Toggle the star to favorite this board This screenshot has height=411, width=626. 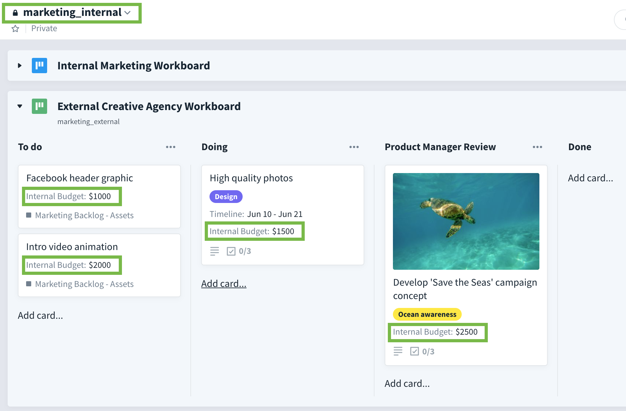tap(15, 28)
